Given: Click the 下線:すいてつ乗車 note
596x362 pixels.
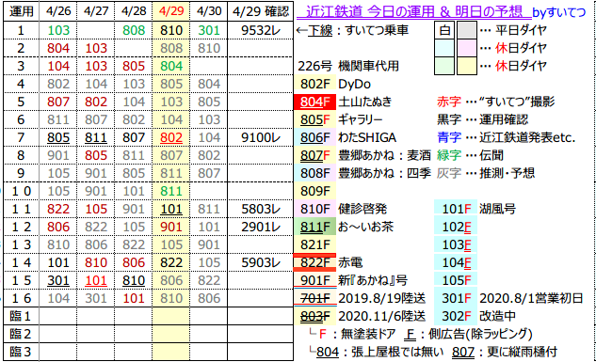Looking at the screenshot, I should (352, 30).
